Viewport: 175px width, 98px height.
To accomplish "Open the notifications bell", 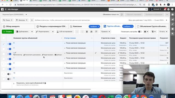I will [x=165, y=9].
